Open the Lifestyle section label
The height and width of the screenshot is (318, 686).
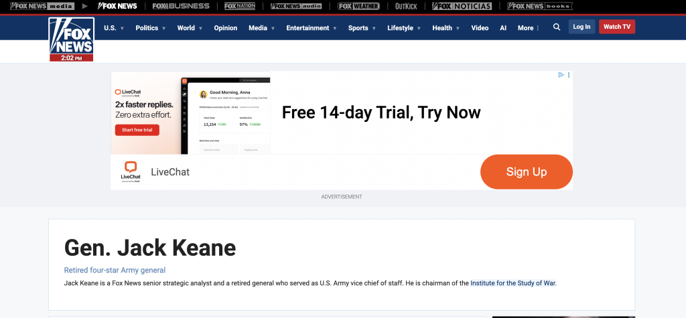click(x=400, y=27)
